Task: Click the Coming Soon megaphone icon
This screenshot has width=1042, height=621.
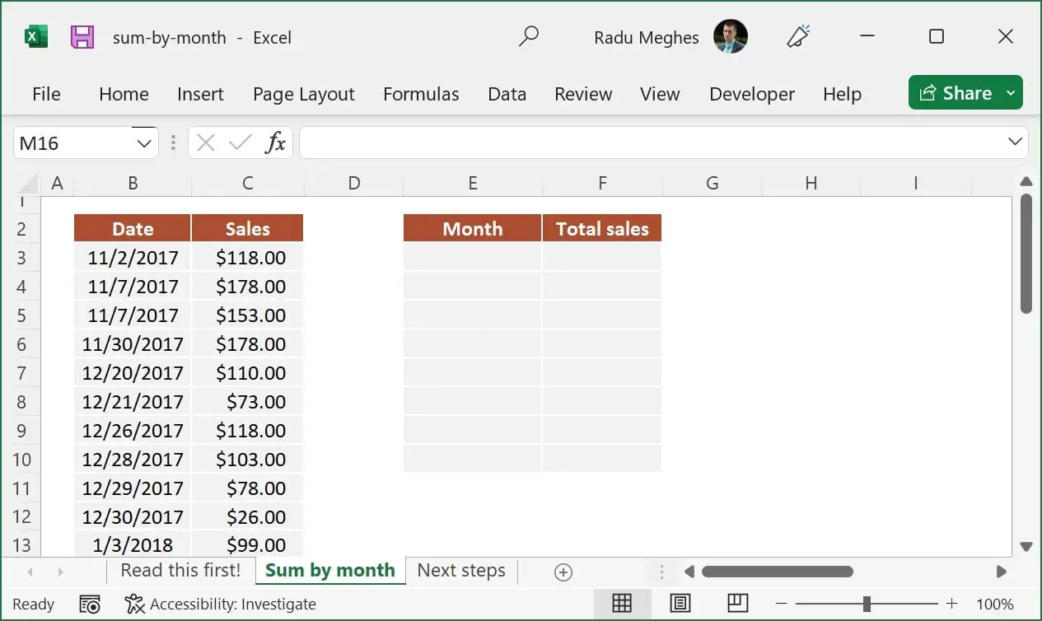Action: (x=797, y=37)
